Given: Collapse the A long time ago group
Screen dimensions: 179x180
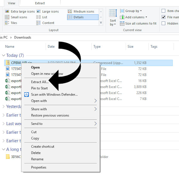Looking at the screenshot, I should coord(4,149).
